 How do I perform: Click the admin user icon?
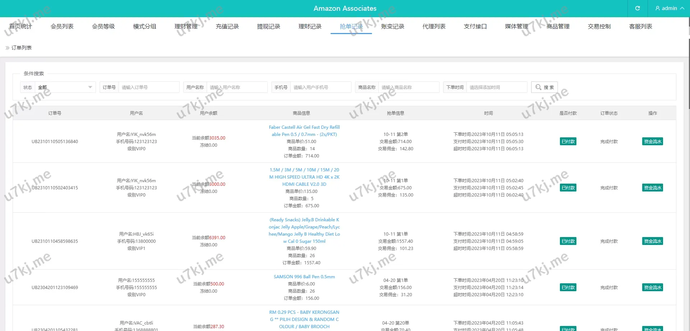658,8
